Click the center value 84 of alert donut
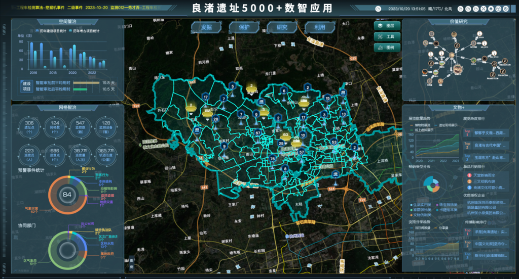Screen dimensions: 519x279 [67, 195]
